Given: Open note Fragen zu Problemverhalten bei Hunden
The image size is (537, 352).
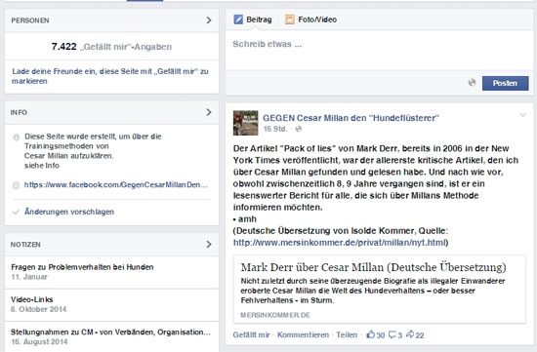Looking at the screenshot, I should pyautogui.click(x=82, y=267).
